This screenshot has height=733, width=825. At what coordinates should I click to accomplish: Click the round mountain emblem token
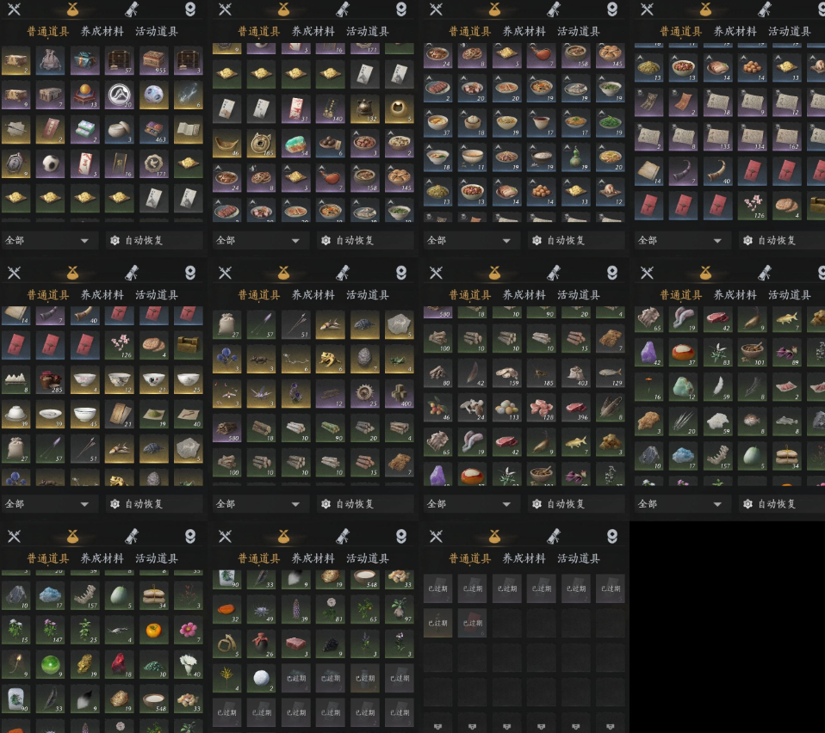(120, 95)
